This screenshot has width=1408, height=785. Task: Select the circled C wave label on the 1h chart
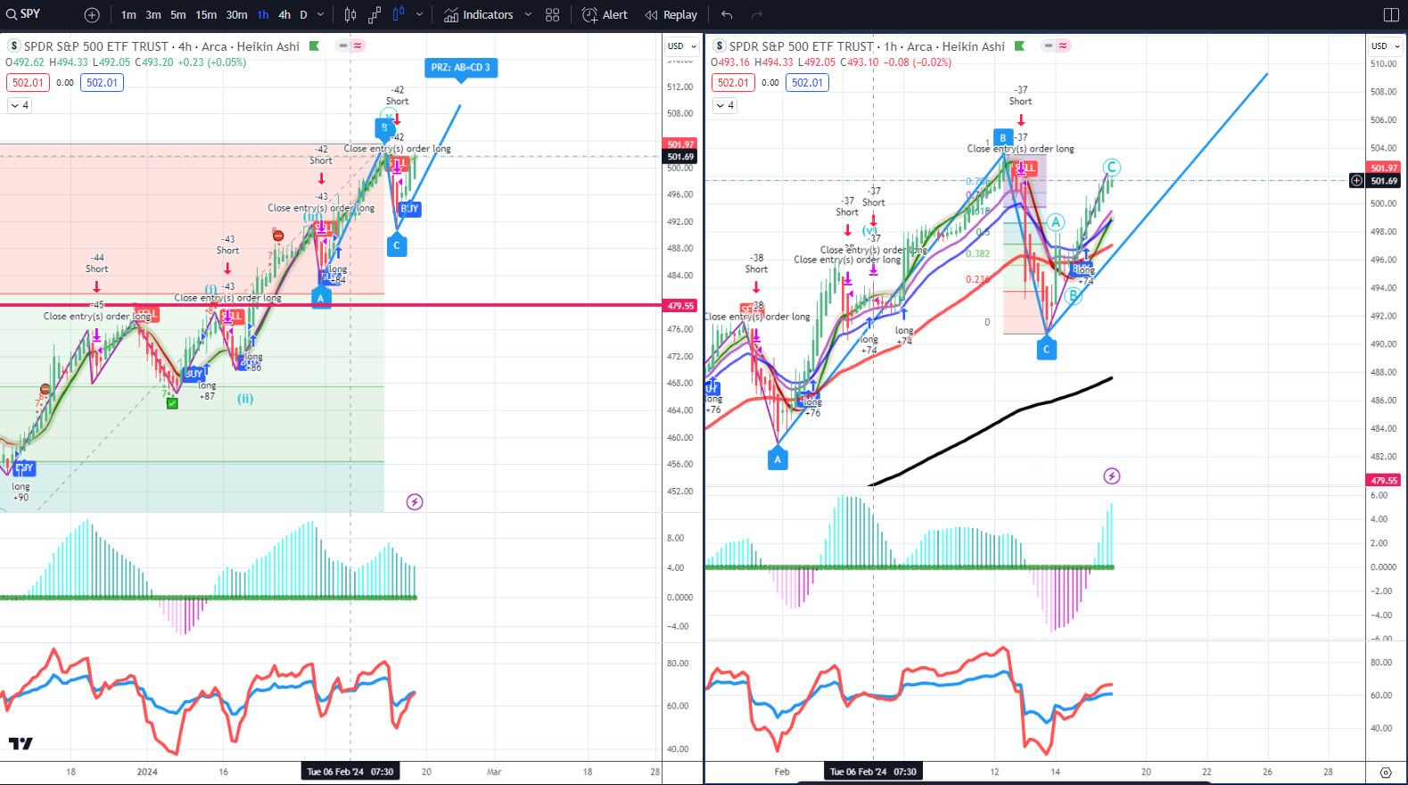tap(1111, 167)
